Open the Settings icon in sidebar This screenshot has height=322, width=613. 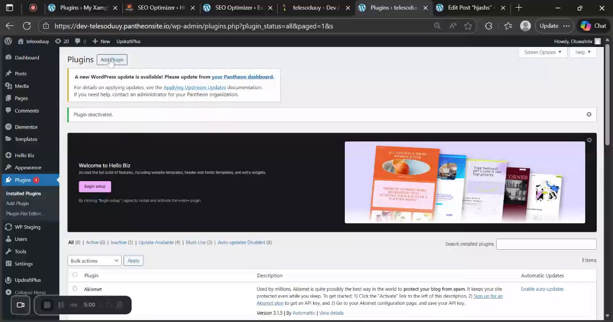(8, 264)
